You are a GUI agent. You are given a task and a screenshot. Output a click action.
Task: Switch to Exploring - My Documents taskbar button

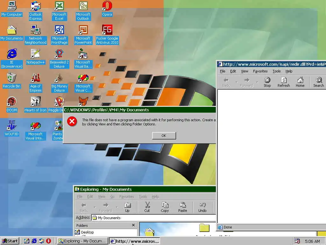click(x=82, y=241)
